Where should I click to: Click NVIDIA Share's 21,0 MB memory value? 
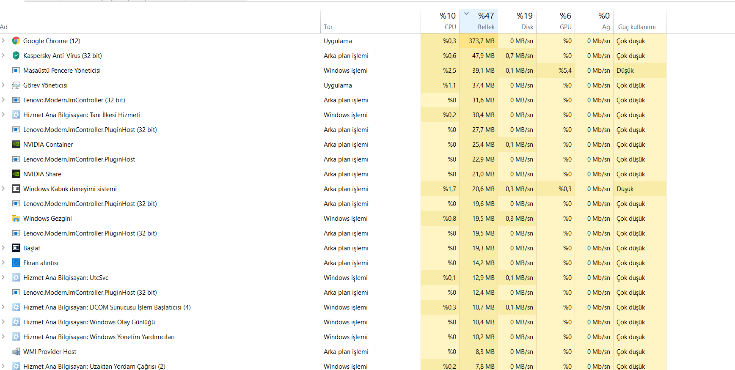483,174
